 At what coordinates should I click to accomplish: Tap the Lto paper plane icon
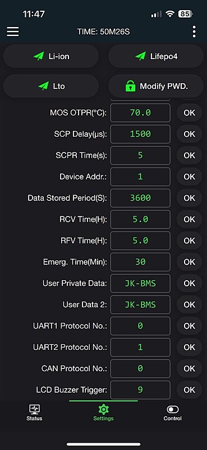(x=44, y=86)
